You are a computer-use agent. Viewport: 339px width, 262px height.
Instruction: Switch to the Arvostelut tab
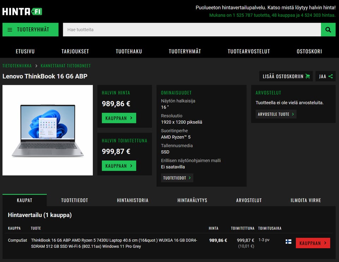click(x=249, y=200)
